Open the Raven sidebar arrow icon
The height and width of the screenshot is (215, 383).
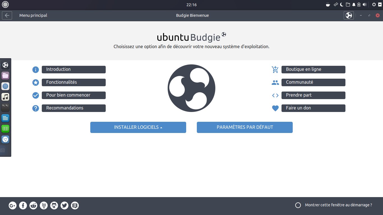point(380,4)
